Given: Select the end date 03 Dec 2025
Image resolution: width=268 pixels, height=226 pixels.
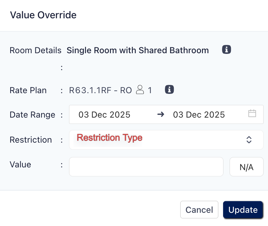Looking at the screenshot, I should [x=199, y=115].
